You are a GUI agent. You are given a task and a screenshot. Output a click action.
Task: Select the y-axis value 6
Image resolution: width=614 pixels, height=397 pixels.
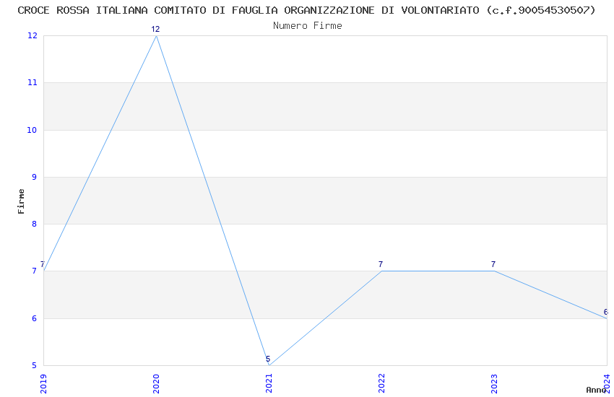35,319
